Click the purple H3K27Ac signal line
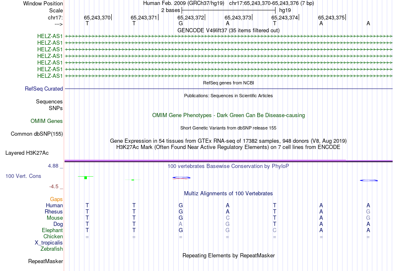This screenshot has height=271, width=393. (229, 161)
